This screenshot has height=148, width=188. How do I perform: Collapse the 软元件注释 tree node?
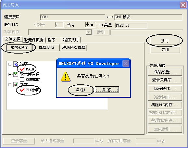coord(10,74)
